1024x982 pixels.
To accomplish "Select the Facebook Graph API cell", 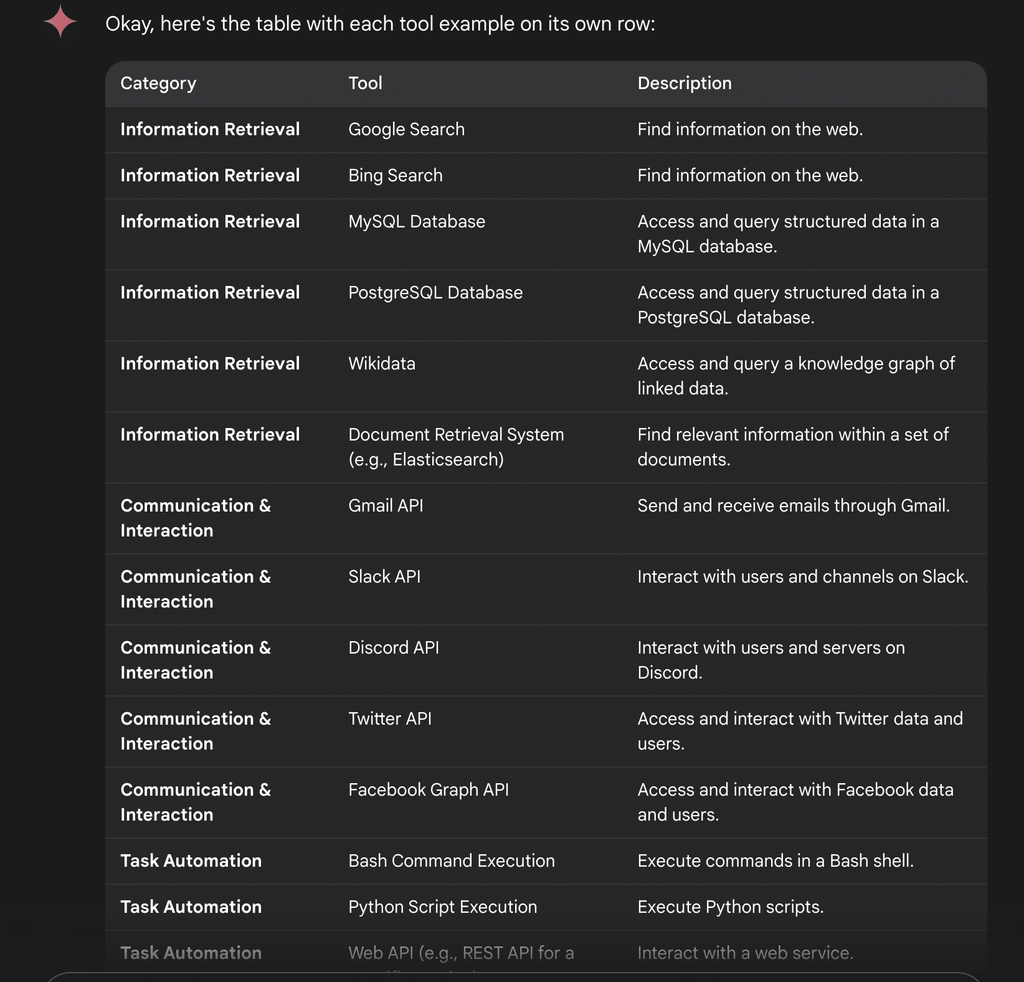I will tap(428, 790).
